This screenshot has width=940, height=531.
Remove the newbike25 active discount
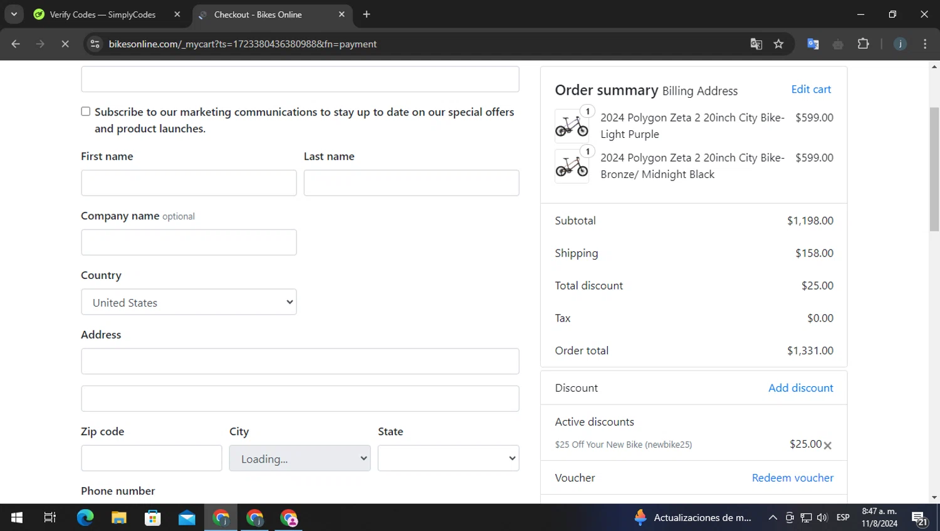pyautogui.click(x=828, y=445)
